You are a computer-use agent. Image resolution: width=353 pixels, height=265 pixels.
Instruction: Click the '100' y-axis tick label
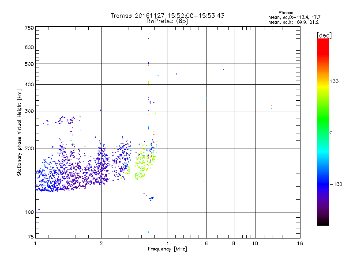tap(29, 212)
